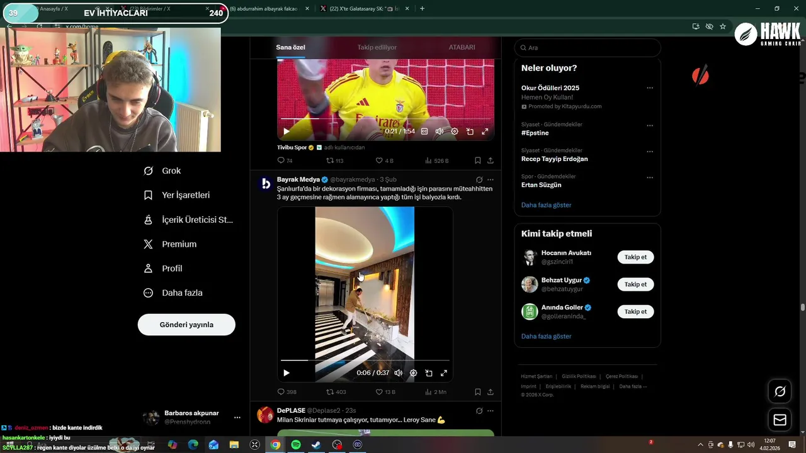Like the Bayrak Medya post (13 B)
Viewport: 806px width, 453px height.
tap(385, 391)
